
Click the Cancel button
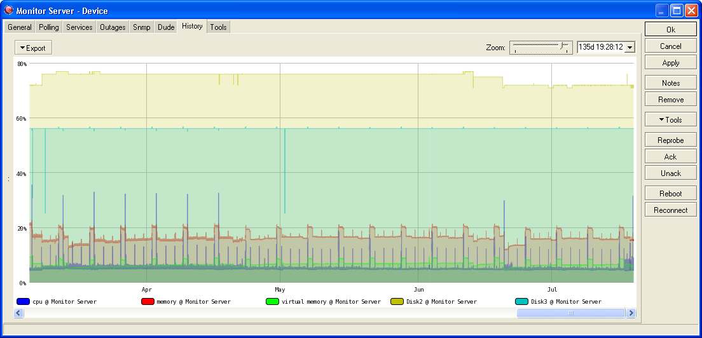point(671,46)
